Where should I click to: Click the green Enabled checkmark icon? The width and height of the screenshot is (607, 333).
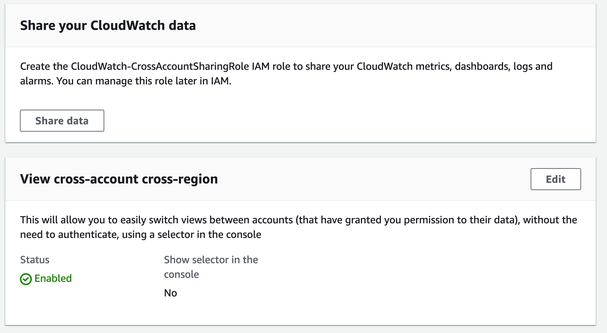pyautogui.click(x=26, y=279)
